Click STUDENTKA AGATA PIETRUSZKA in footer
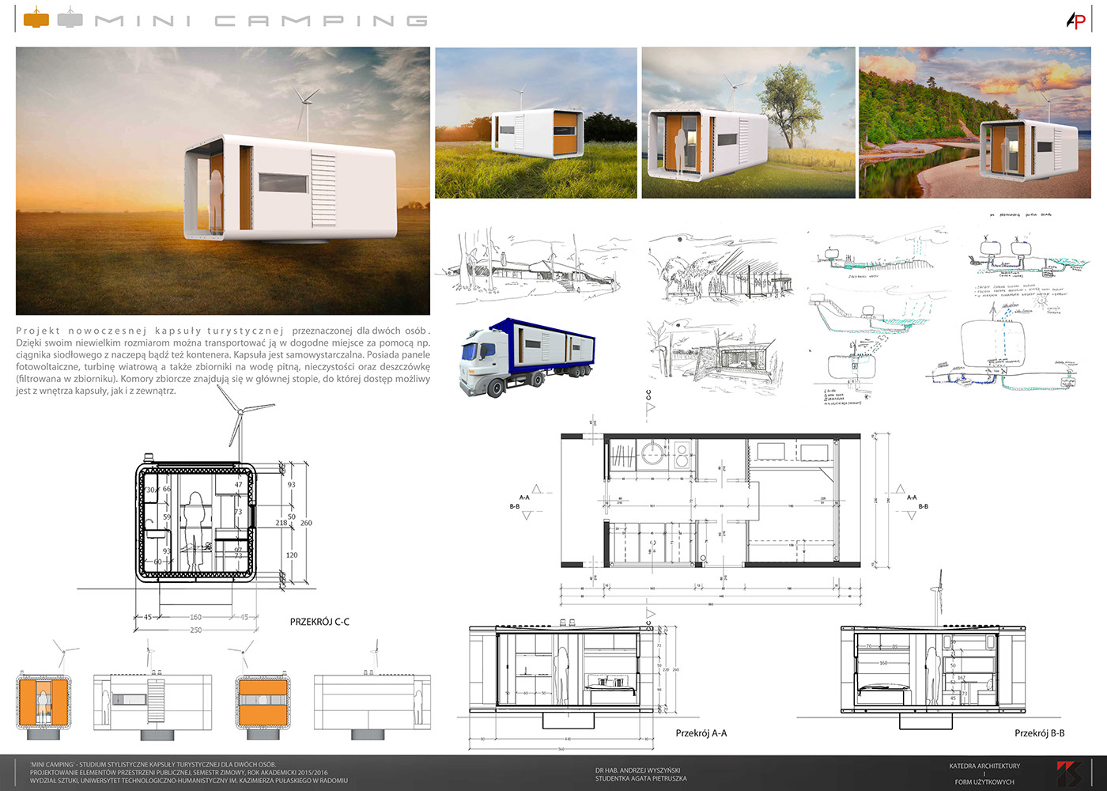Screen dimensions: 1107x791 [641, 778]
